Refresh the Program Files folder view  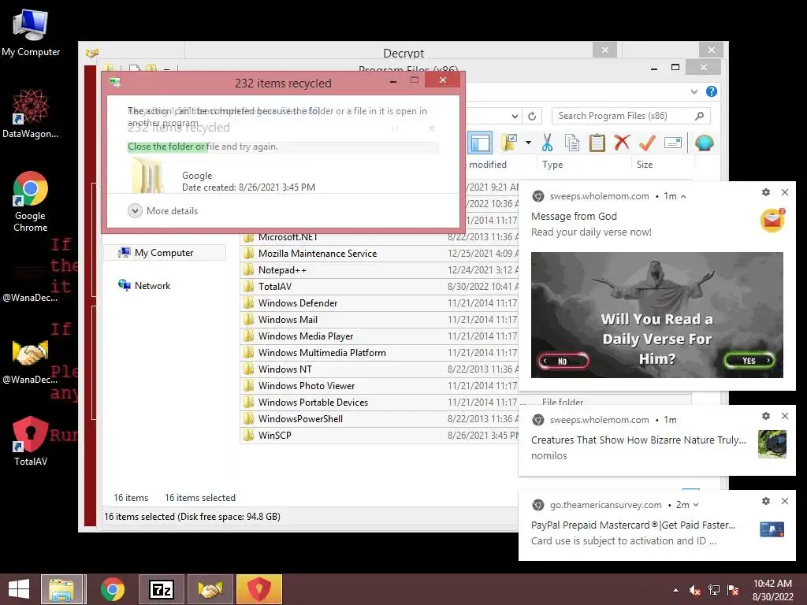[532, 116]
